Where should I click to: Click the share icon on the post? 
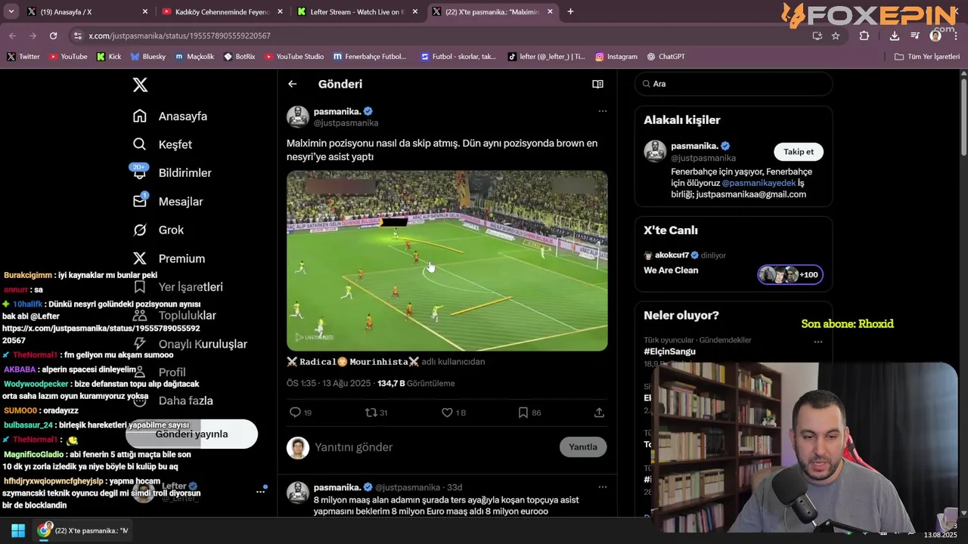599,413
